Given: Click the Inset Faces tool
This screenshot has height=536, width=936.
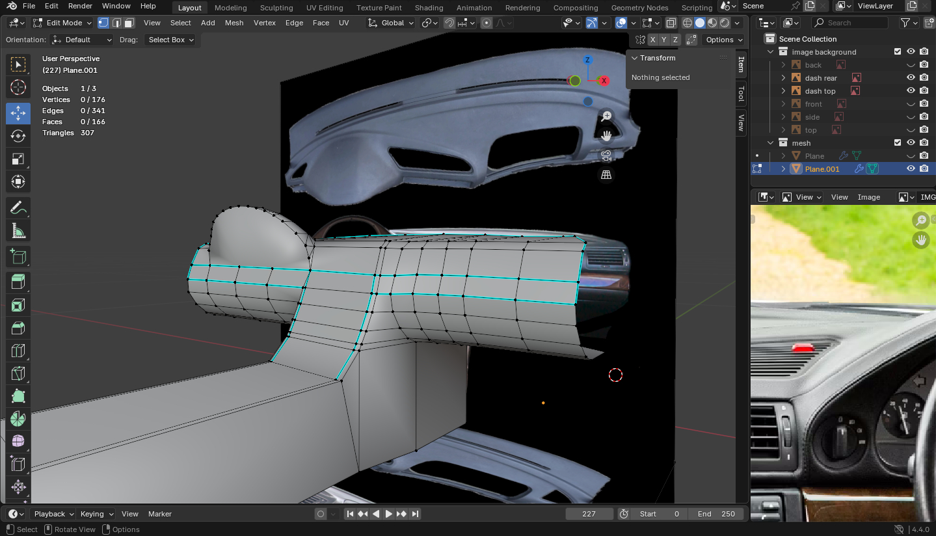Looking at the screenshot, I should 18,305.
